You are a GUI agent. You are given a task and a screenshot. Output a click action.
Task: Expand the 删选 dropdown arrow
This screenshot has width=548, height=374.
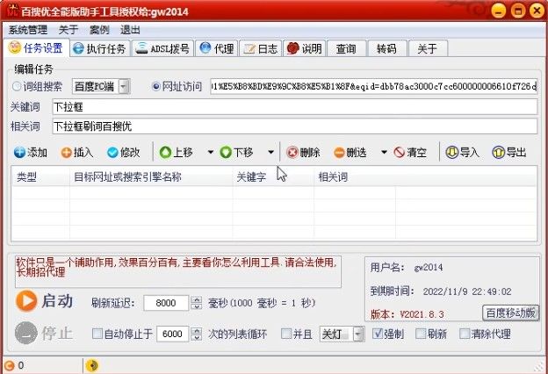pyautogui.click(x=384, y=152)
